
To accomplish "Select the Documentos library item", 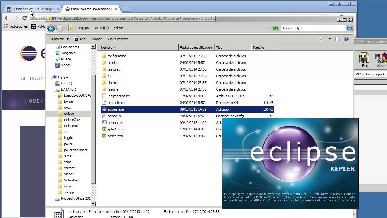I will [x=67, y=47].
